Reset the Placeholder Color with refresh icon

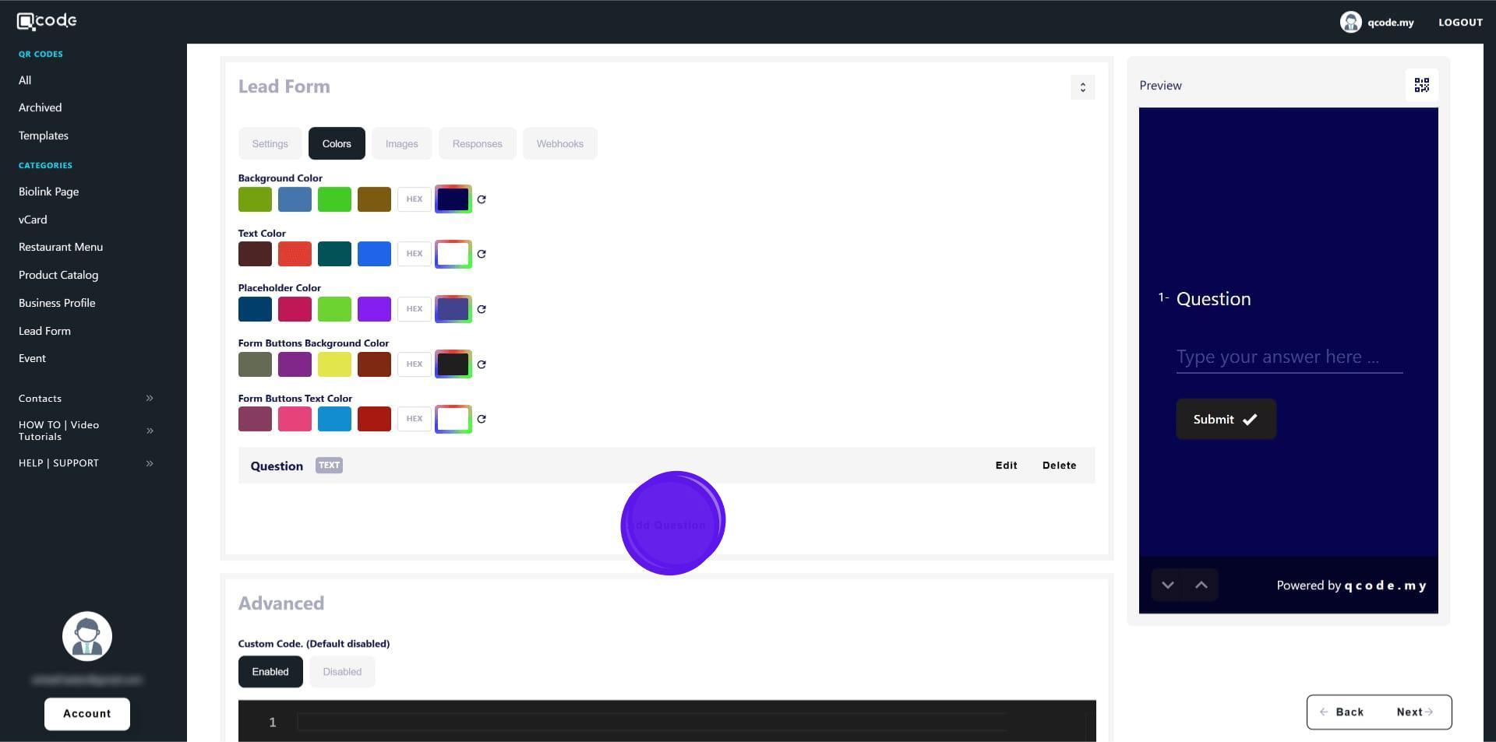pos(482,309)
